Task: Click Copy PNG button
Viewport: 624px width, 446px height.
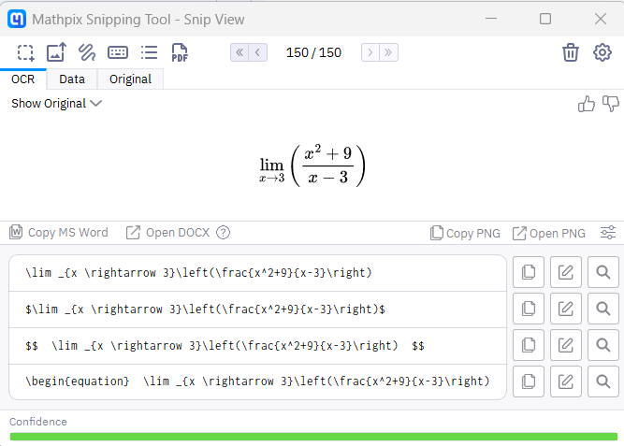Action: (x=465, y=233)
